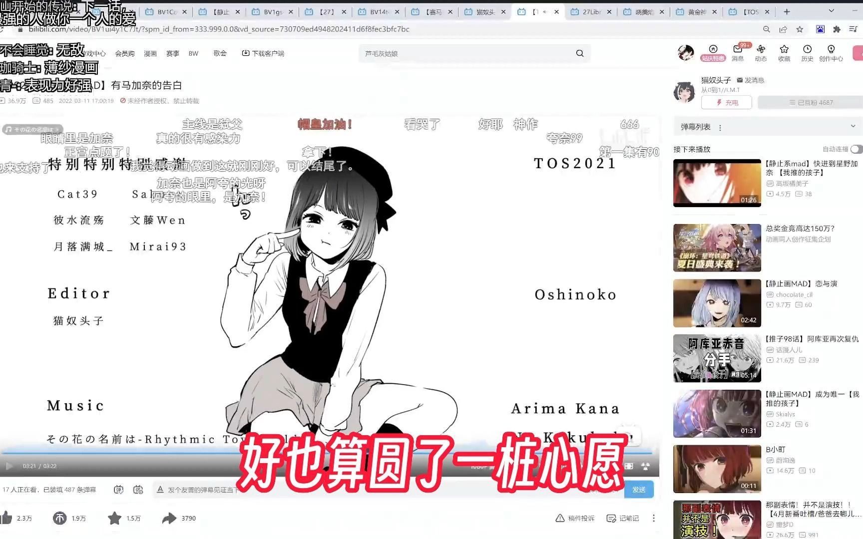This screenshot has width=863, height=539.
Task: Switch to the 晓美焰 browser tab
Action: pyautogui.click(x=643, y=11)
